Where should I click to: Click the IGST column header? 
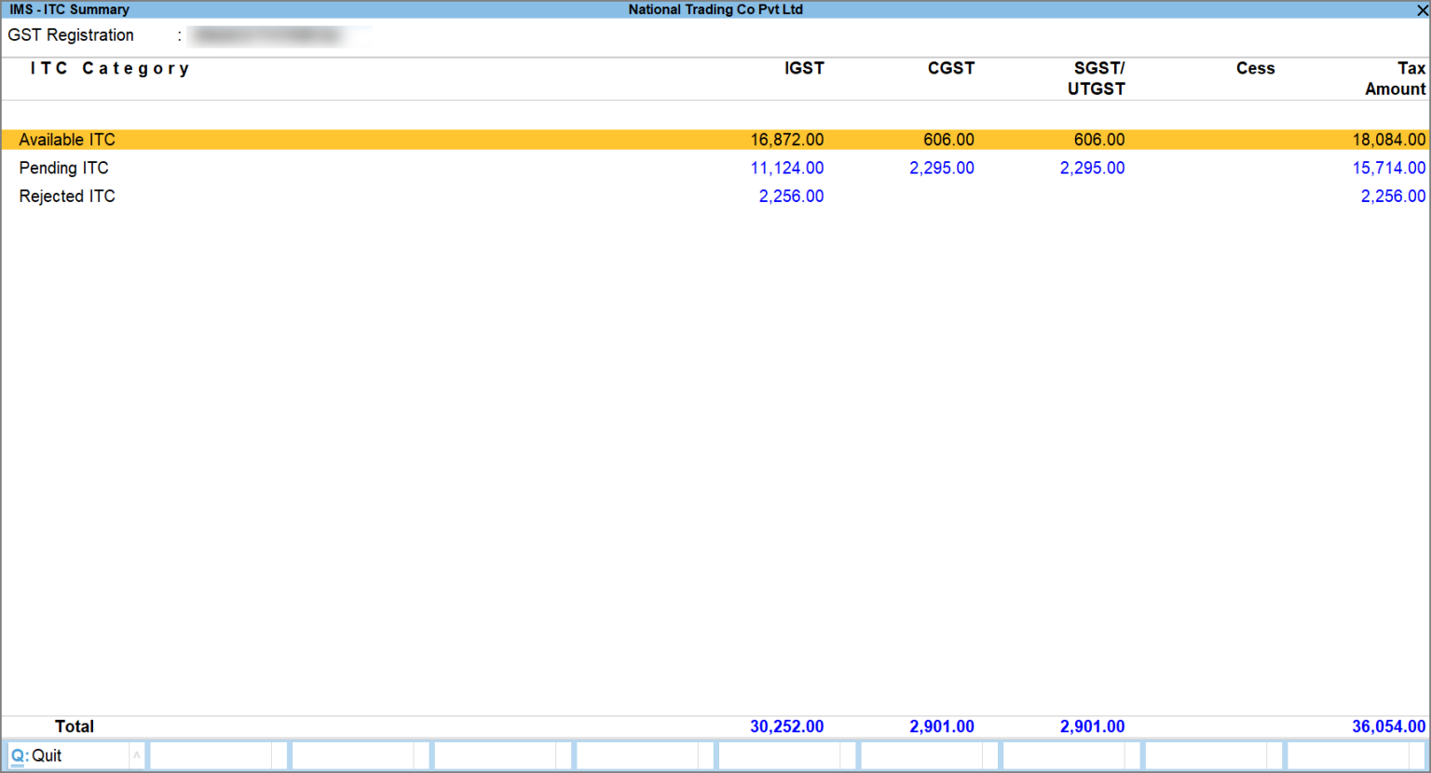pos(804,68)
